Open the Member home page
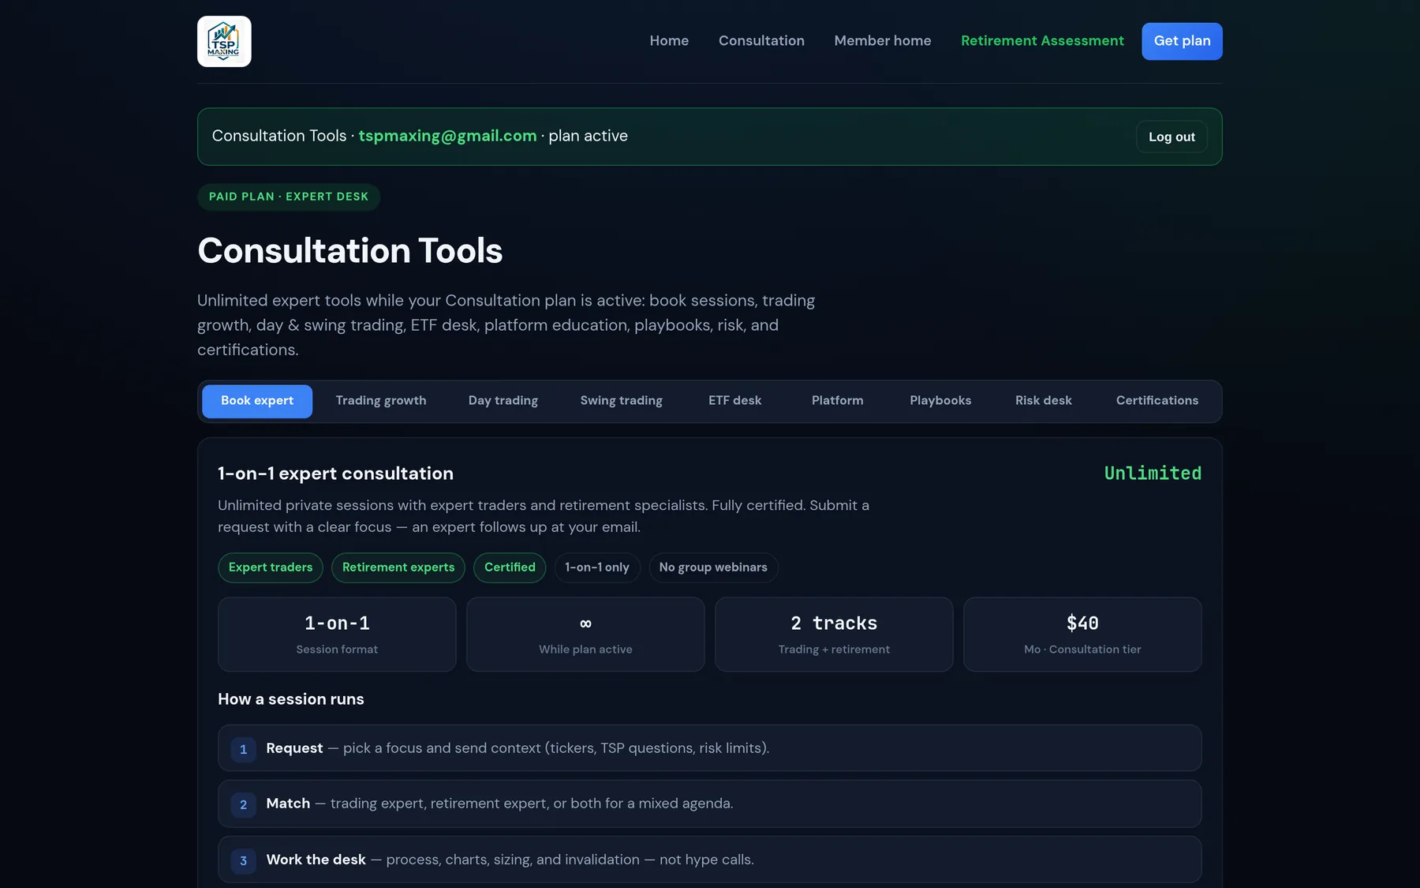This screenshot has height=888, width=1420. coord(883,41)
